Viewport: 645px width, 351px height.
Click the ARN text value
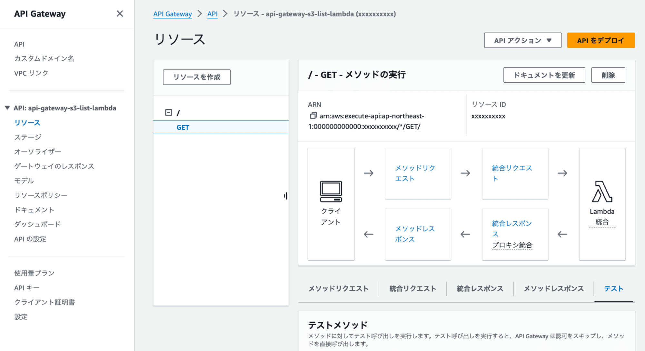[366, 121]
